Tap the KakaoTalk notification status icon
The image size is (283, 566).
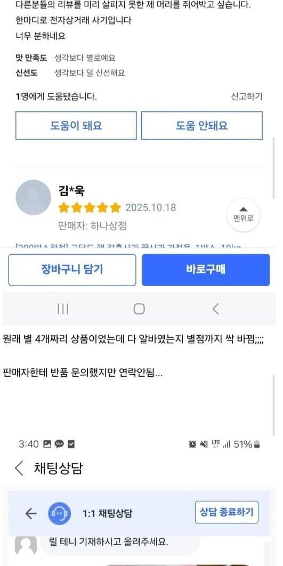pyautogui.click(x=59, y=444)
